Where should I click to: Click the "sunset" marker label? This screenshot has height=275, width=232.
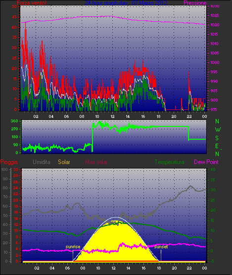[161, 247]
